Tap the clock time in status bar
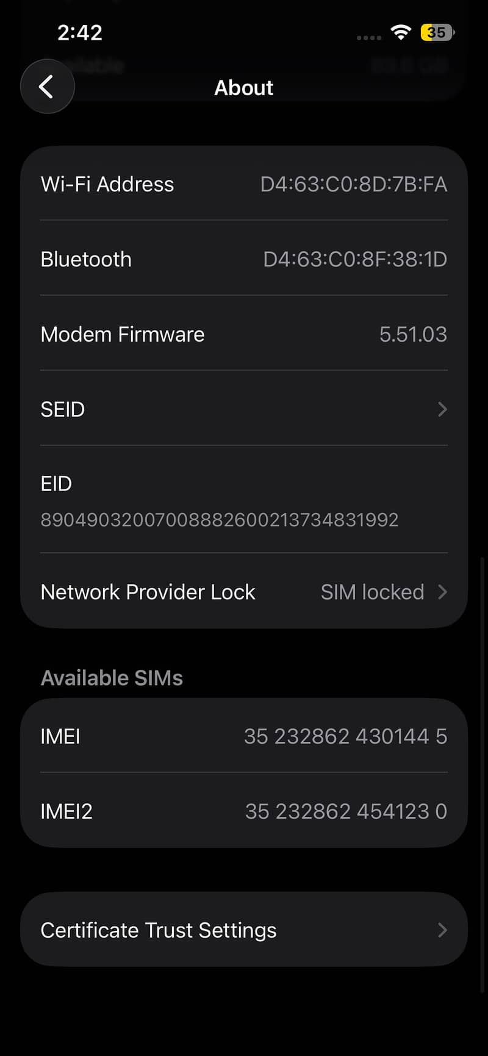 pyautogui.click(x=80, y=32)
